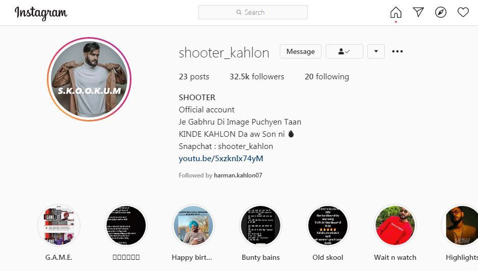Focus the Search field
The height and width of the screenshot is (271, 478).
pos(253,12)
